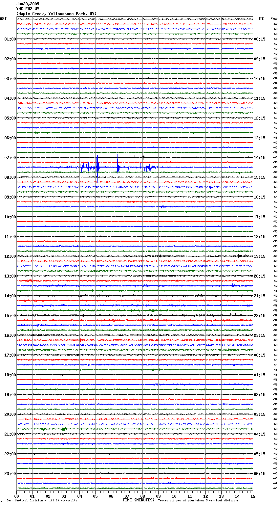The image size is (279, 505).
Task: Click the 19:15 UTC time label
Action: (x=260, y=256)
